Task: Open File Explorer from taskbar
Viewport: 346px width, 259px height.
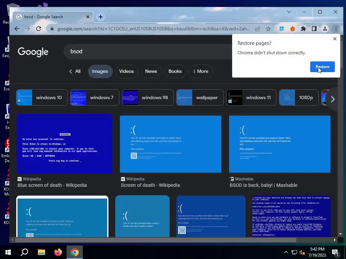Action: 41,252
